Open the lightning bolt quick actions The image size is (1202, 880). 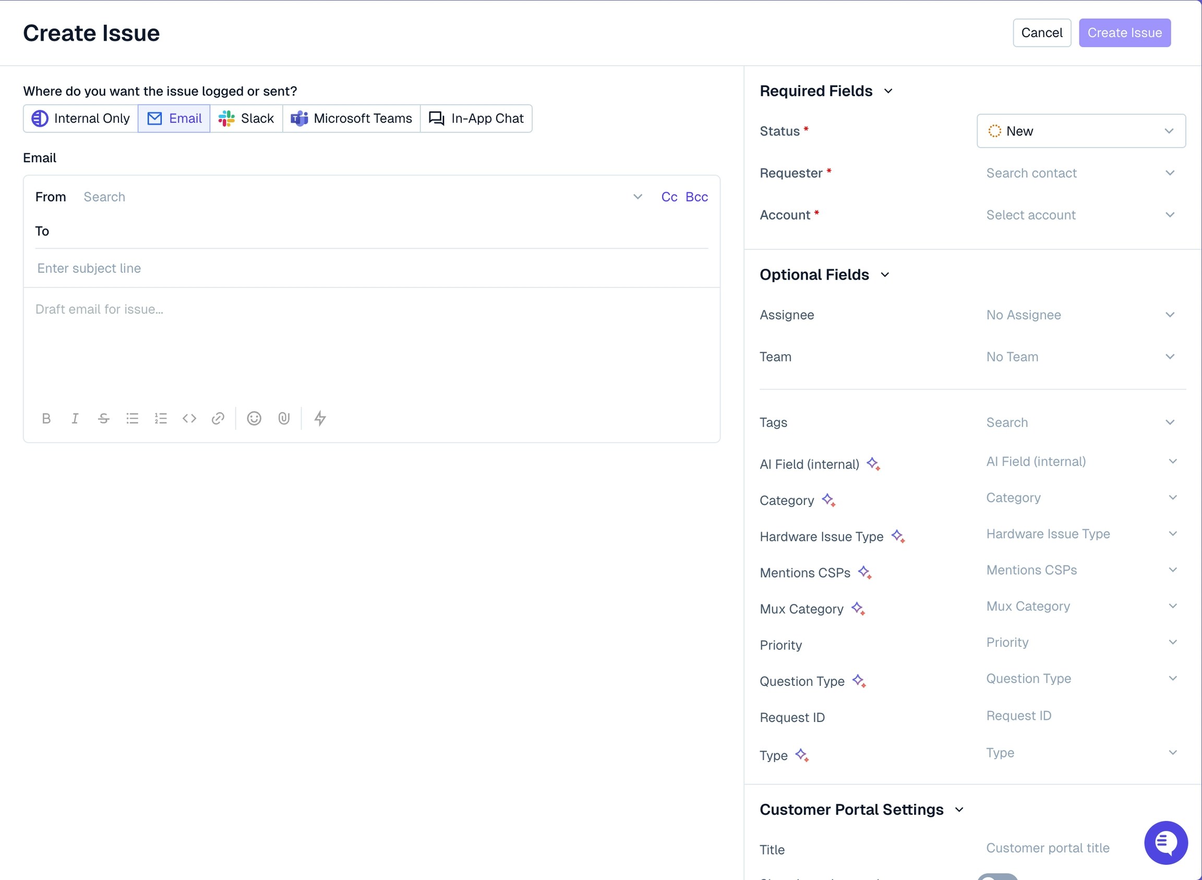click(320, 419)
